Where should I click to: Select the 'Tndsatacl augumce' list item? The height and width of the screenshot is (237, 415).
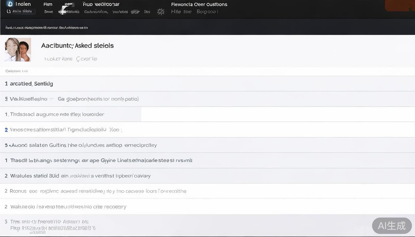55,114
